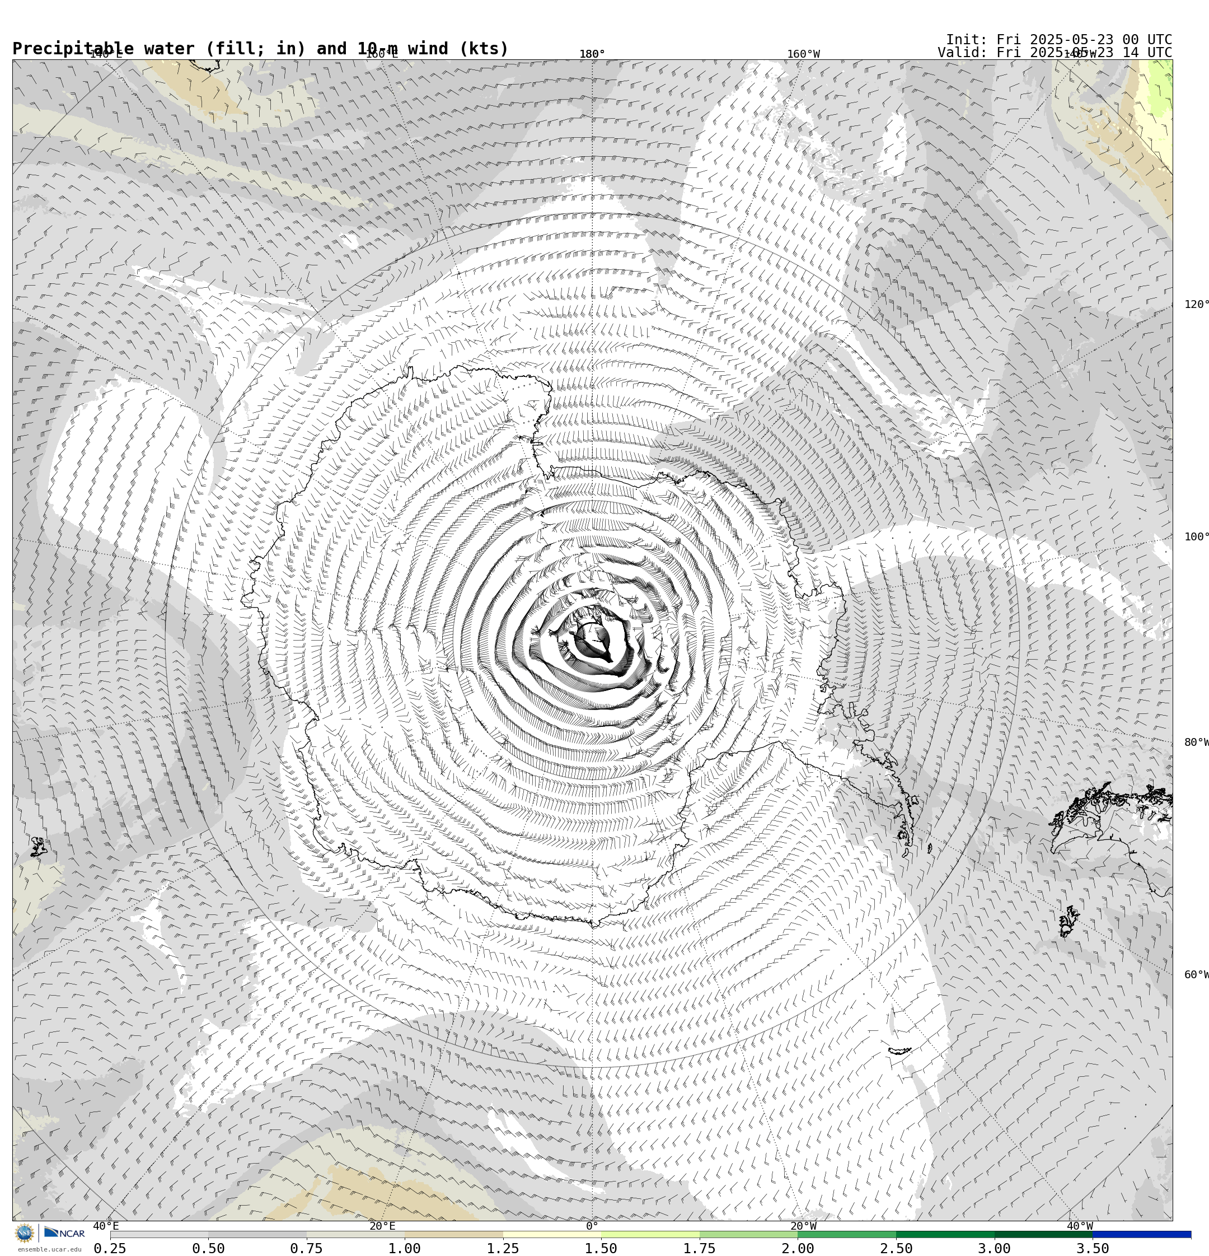Click the Precipitable water plot title
This screenshot has width=1209, height=1256.
(260, 49)
